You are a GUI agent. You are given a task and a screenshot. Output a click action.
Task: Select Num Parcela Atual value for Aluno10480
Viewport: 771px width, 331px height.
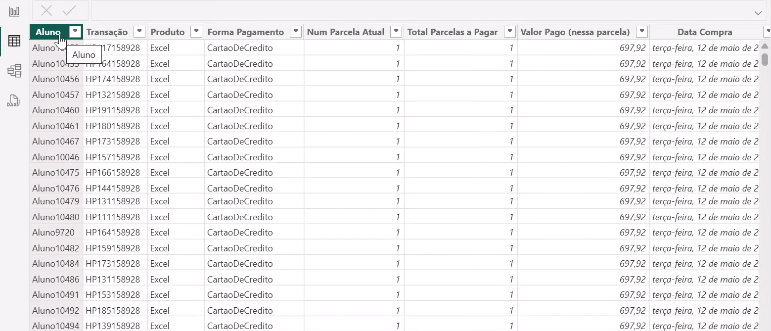(x=354, y=217)
